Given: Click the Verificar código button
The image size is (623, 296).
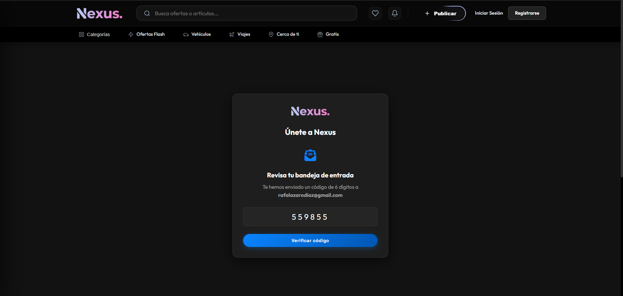Looking at the screenshot, I should 310,240.
